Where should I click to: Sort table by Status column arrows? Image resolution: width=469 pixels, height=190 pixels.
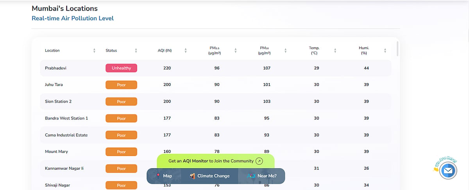136,50
